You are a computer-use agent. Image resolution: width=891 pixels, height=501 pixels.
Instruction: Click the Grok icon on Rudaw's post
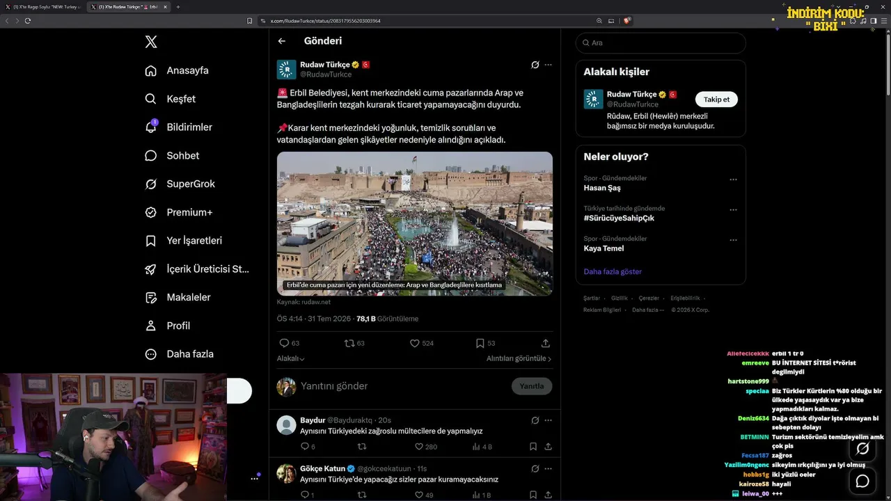535,65
